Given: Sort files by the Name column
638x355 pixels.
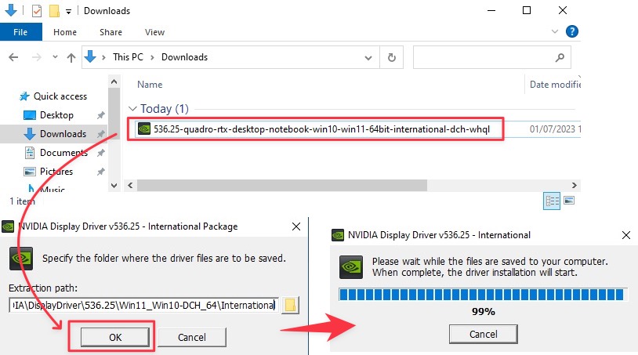Looking at the screenshot, I should click(x=150, y=84).
